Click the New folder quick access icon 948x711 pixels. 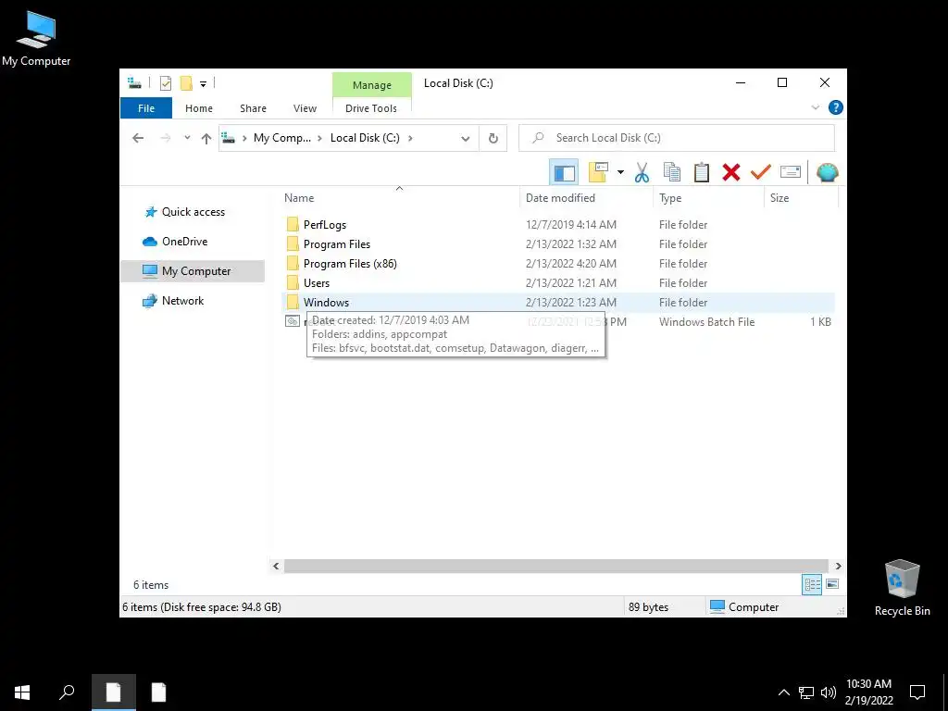coord(186,83)
